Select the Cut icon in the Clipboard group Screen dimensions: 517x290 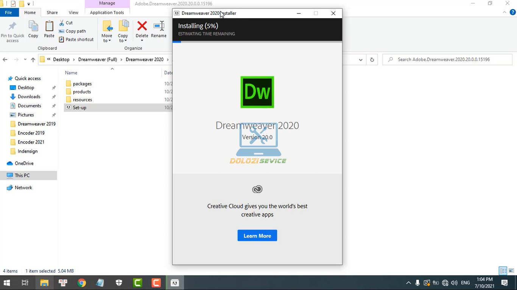pyautogui.click(x=62, y=23)
